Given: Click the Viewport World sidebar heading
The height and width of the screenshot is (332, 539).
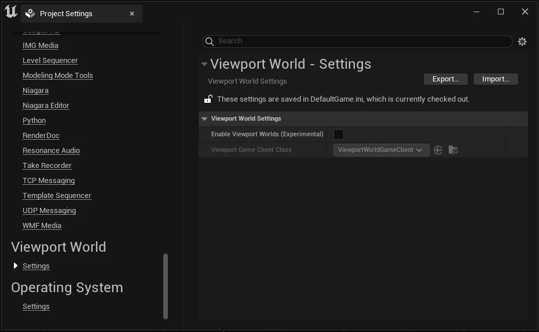Looking at the screenshot, I should pyautogui.click(x=59, y=247).
